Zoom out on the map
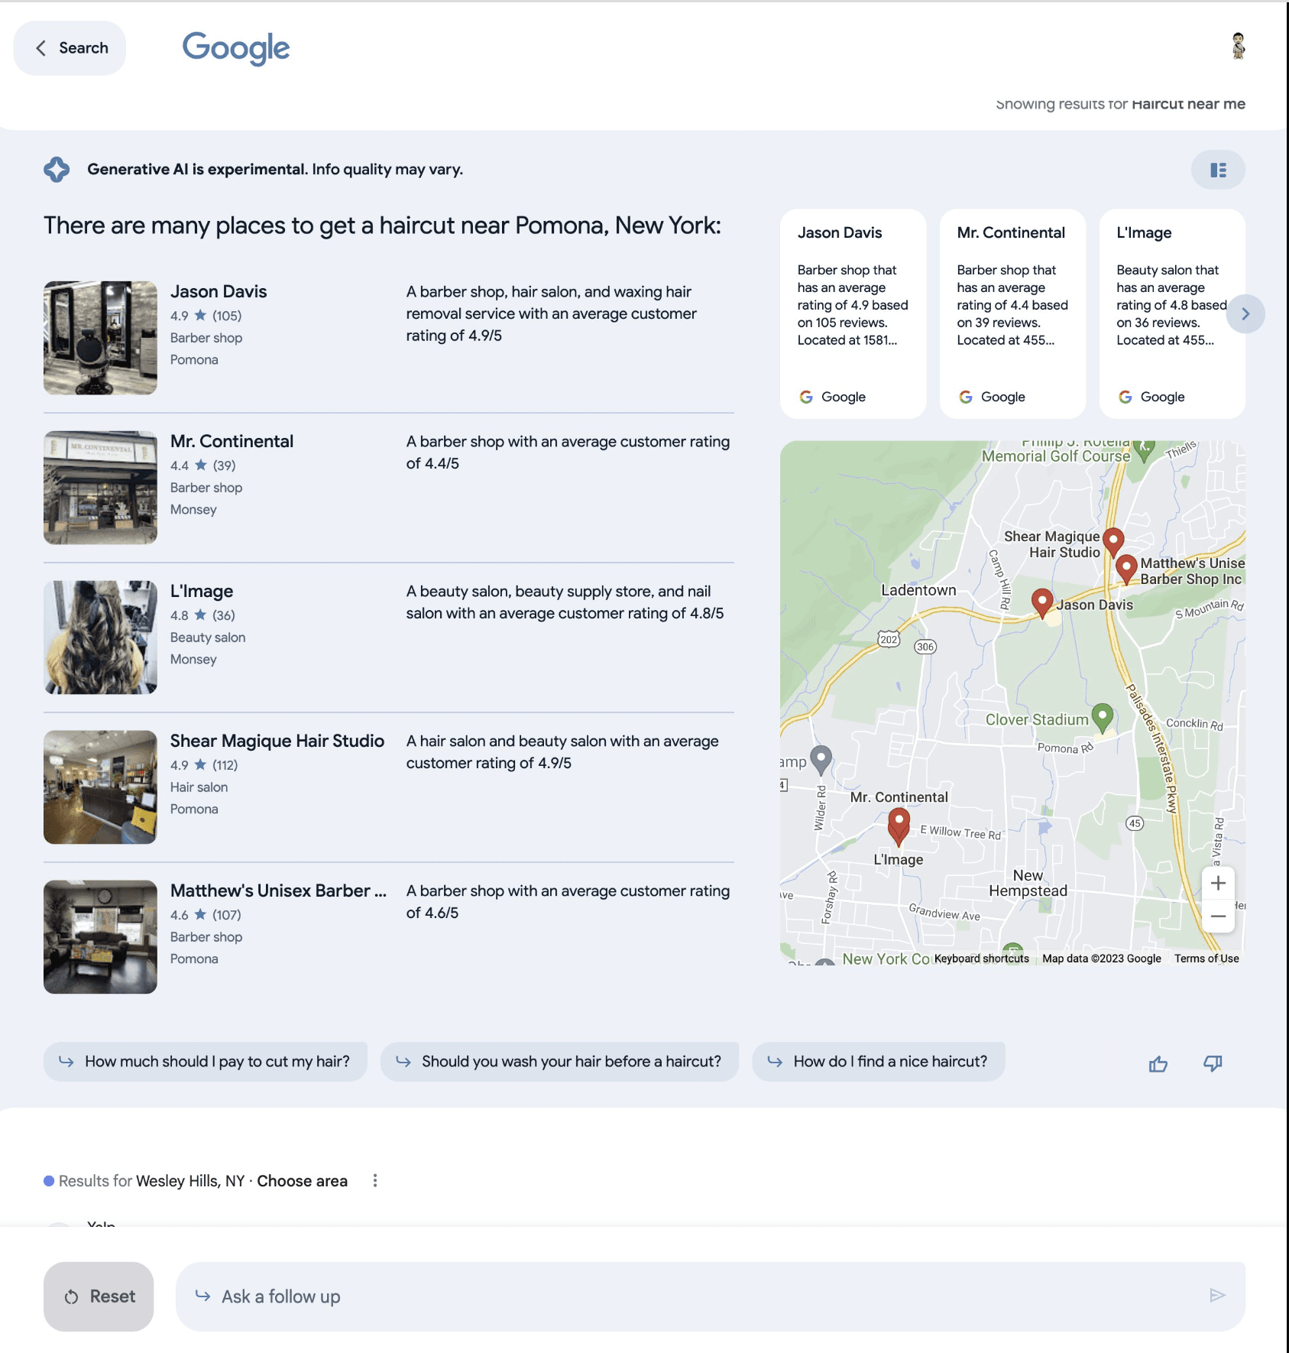This screenshot has height=1353, width=1289. pos(1218,916)
